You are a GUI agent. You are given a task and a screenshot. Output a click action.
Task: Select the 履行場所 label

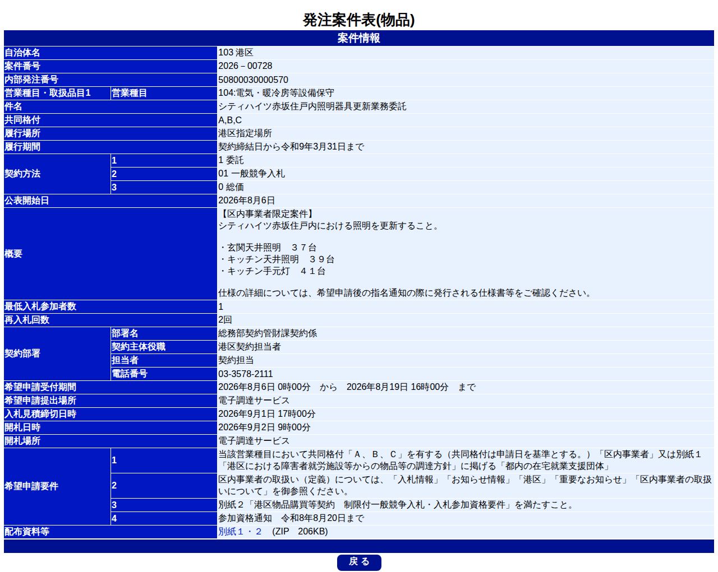coord(22,133)
